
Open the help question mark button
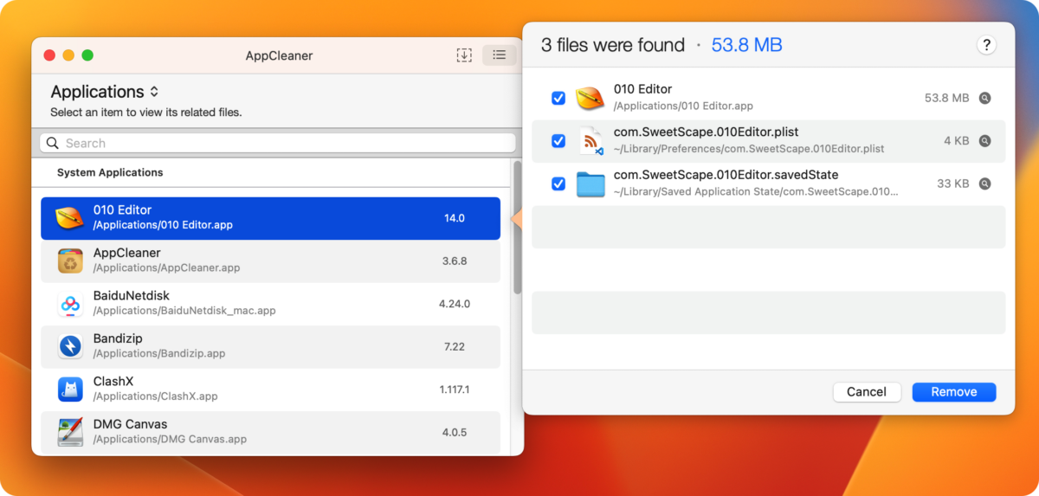coord(985,46)
